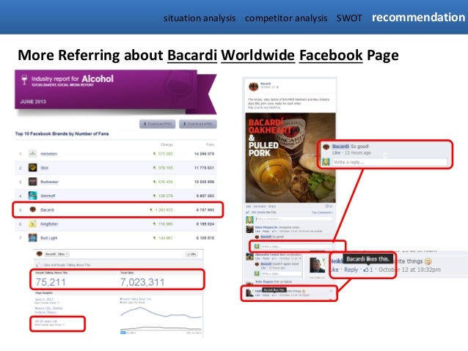Click the 'Top 10 Facebook Brands by Number of Fans' heading
468x351 pixels.
[x=62, y=133]
